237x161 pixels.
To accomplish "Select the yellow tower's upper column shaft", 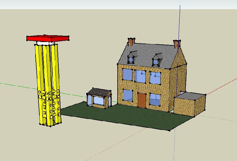I will [x=47, y=65].
